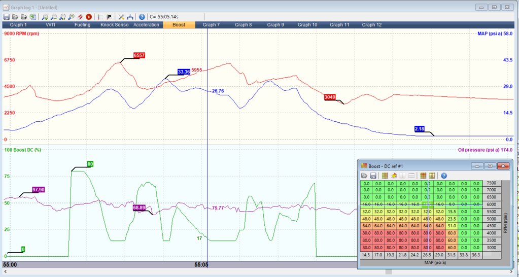Select the 5500 RPM row header
519x277 pixels.
pyautogui.click(x=492, y=212)
